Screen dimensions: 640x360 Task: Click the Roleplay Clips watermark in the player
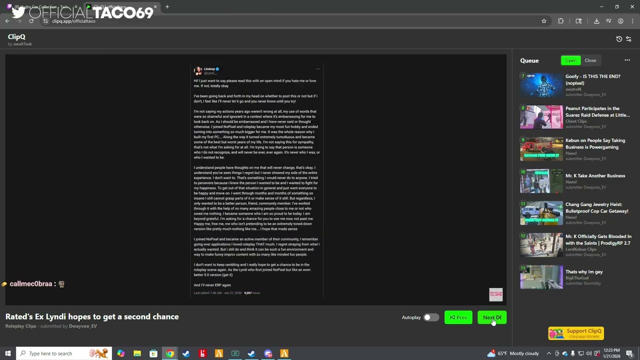click(x=495, y=294)
